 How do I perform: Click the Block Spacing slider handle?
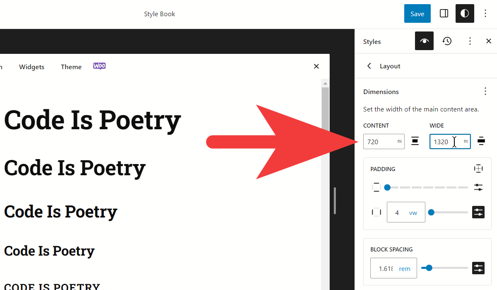(429, 268)
